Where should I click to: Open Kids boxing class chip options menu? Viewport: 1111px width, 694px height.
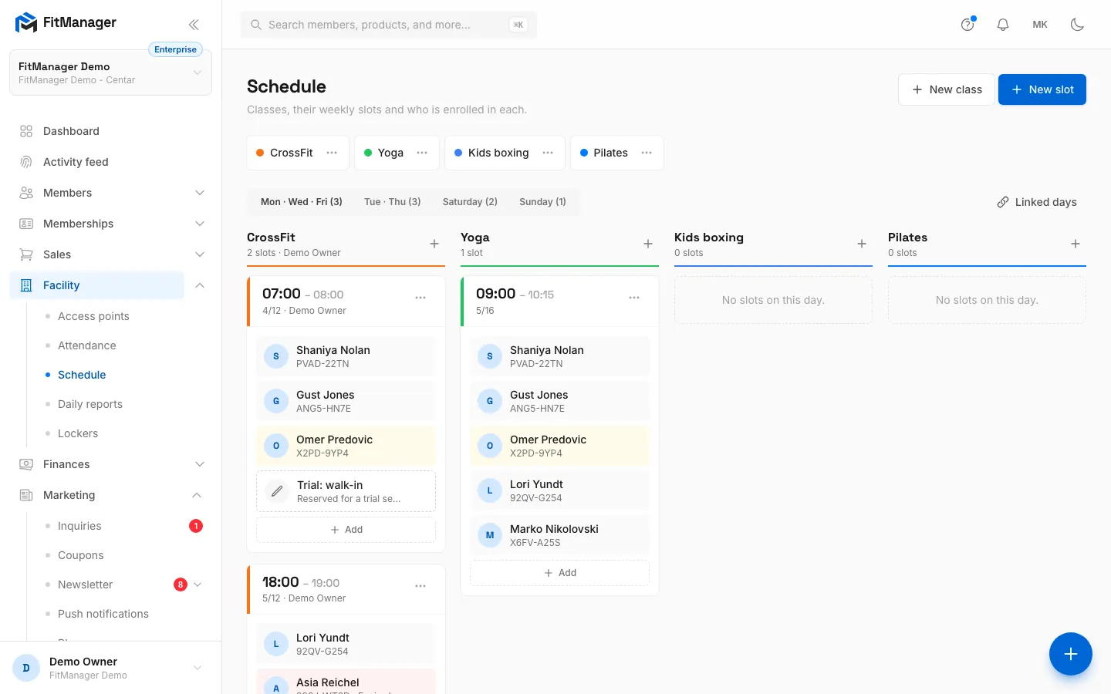[548, 153]
